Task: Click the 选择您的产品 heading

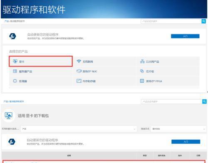Action: pos(18,52)
